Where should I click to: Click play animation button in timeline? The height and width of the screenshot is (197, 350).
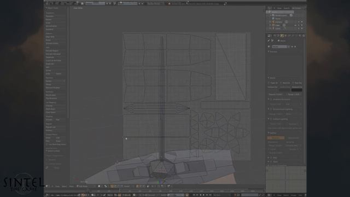point(203,195)
